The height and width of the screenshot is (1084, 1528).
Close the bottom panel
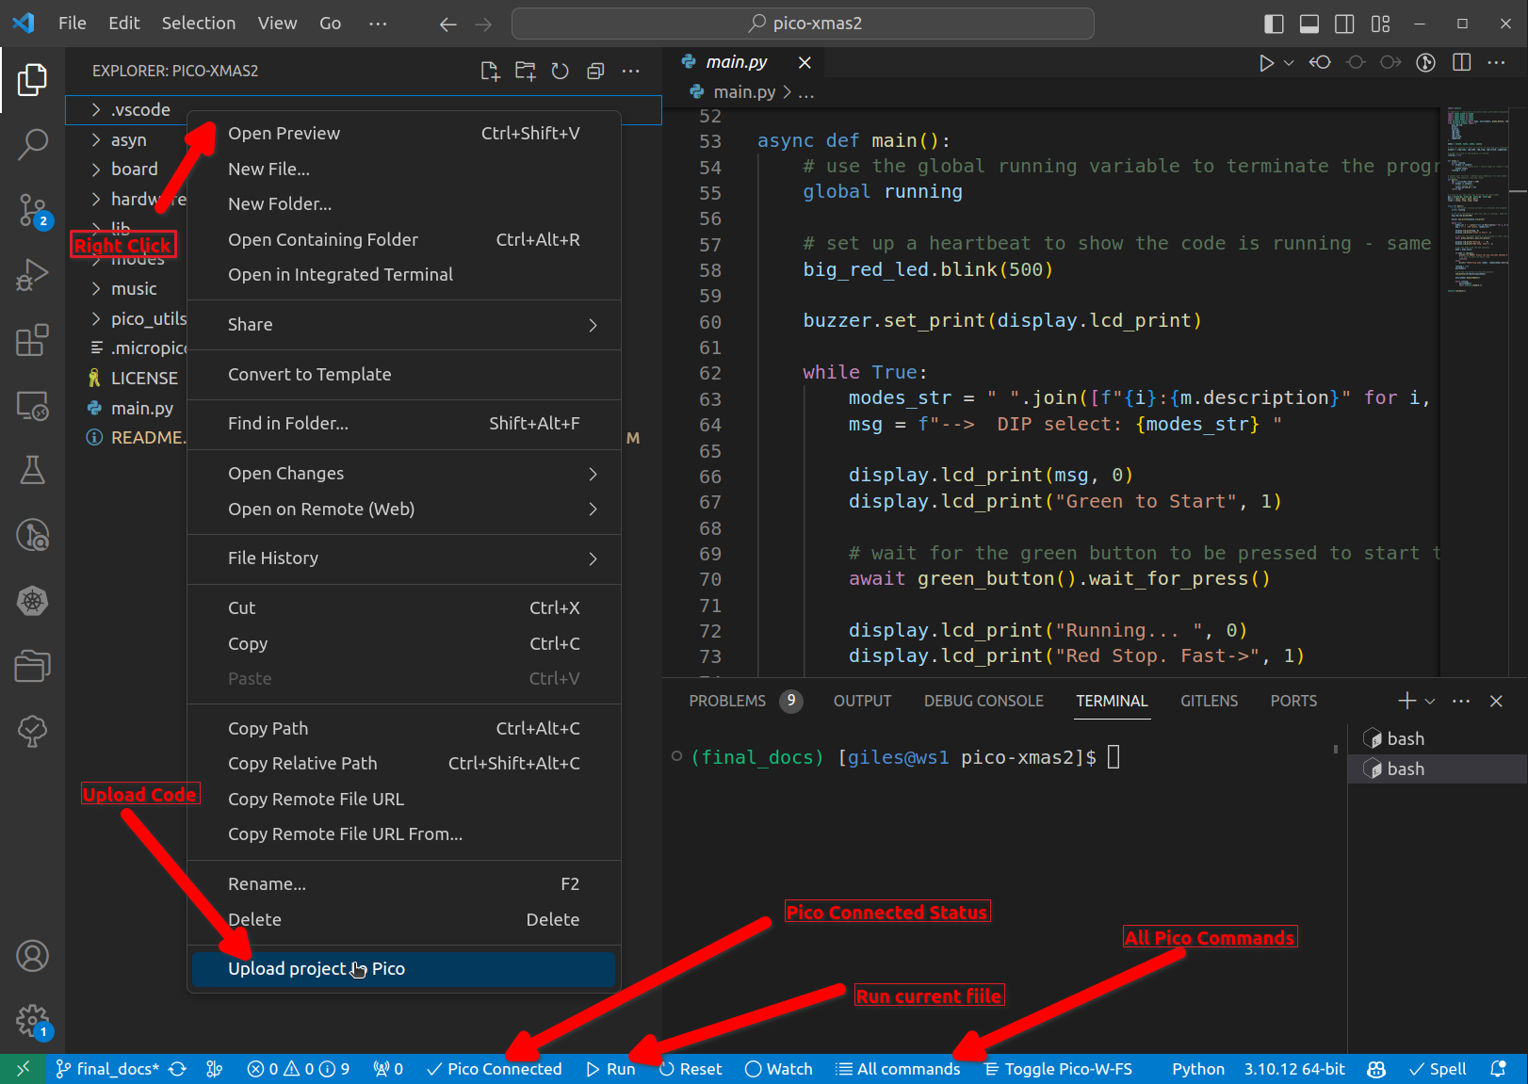(x=1496, y=701)
